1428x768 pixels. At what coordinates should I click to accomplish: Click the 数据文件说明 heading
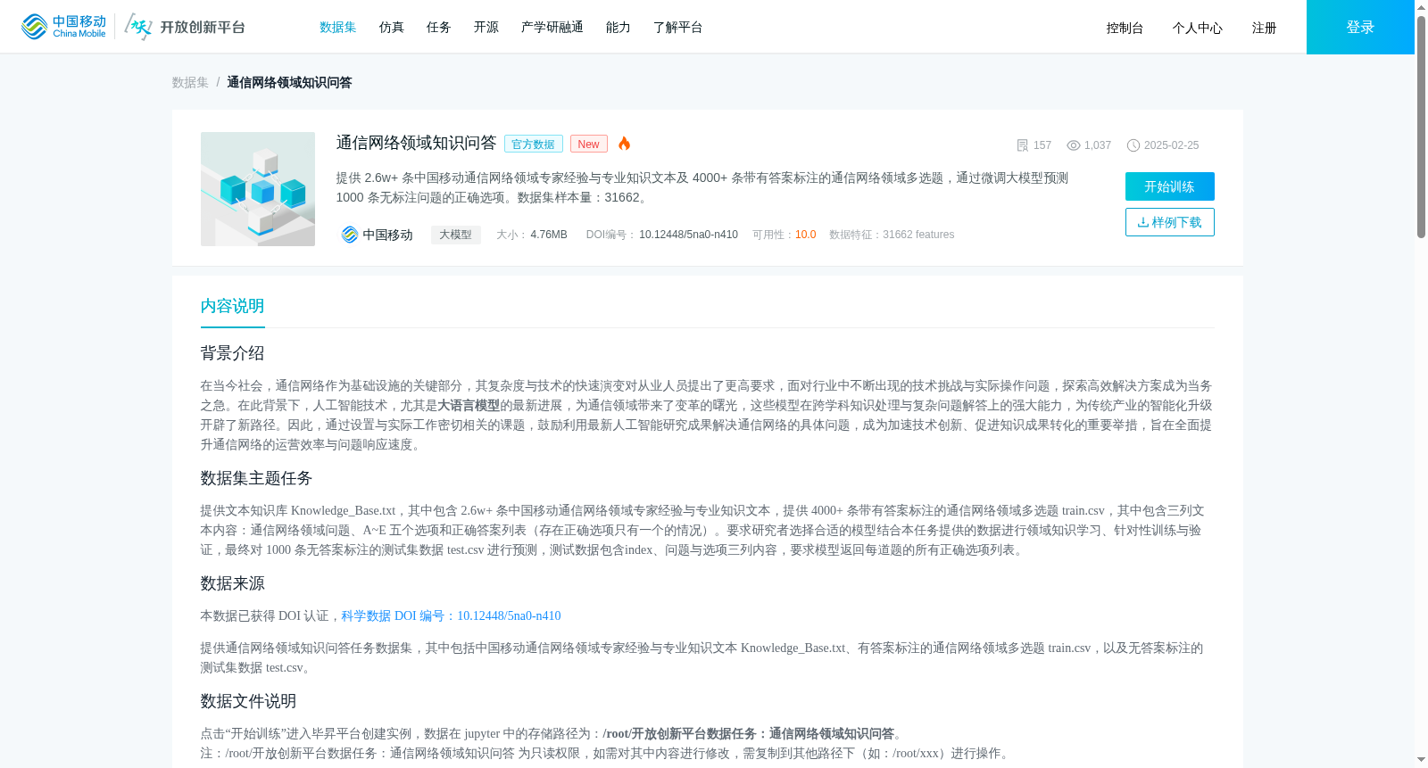pyautogui.click(x=248, y=701)
